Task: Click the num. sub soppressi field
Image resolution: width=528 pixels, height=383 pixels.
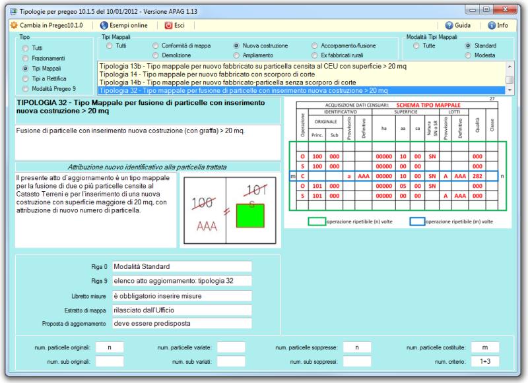Action: pos(357,361)
